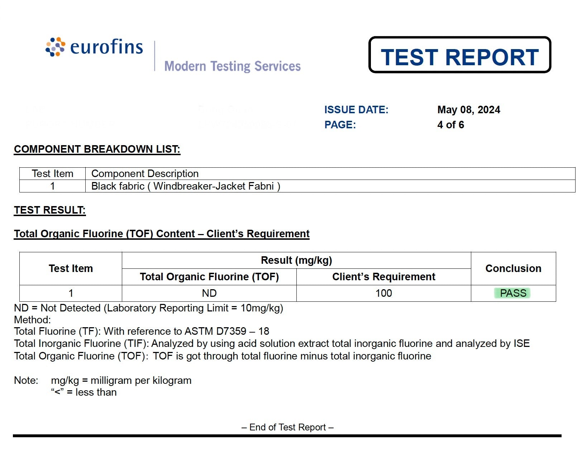Image resolution: width=582 pixels, height=453 pixels.
Task: Click the Eurofins dot-cluster logo icon
Action: pos(55,47)
